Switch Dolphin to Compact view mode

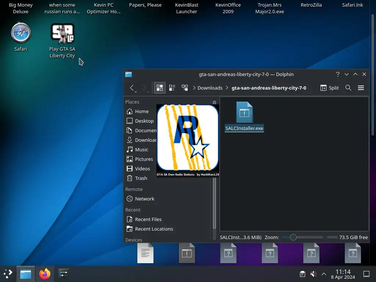point(172,88)
